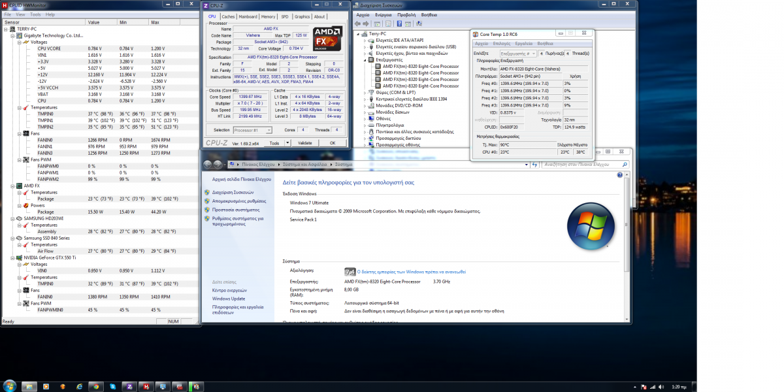Click the TERRY-PC computer icon in HWMonitor

(x=13, y=29)
